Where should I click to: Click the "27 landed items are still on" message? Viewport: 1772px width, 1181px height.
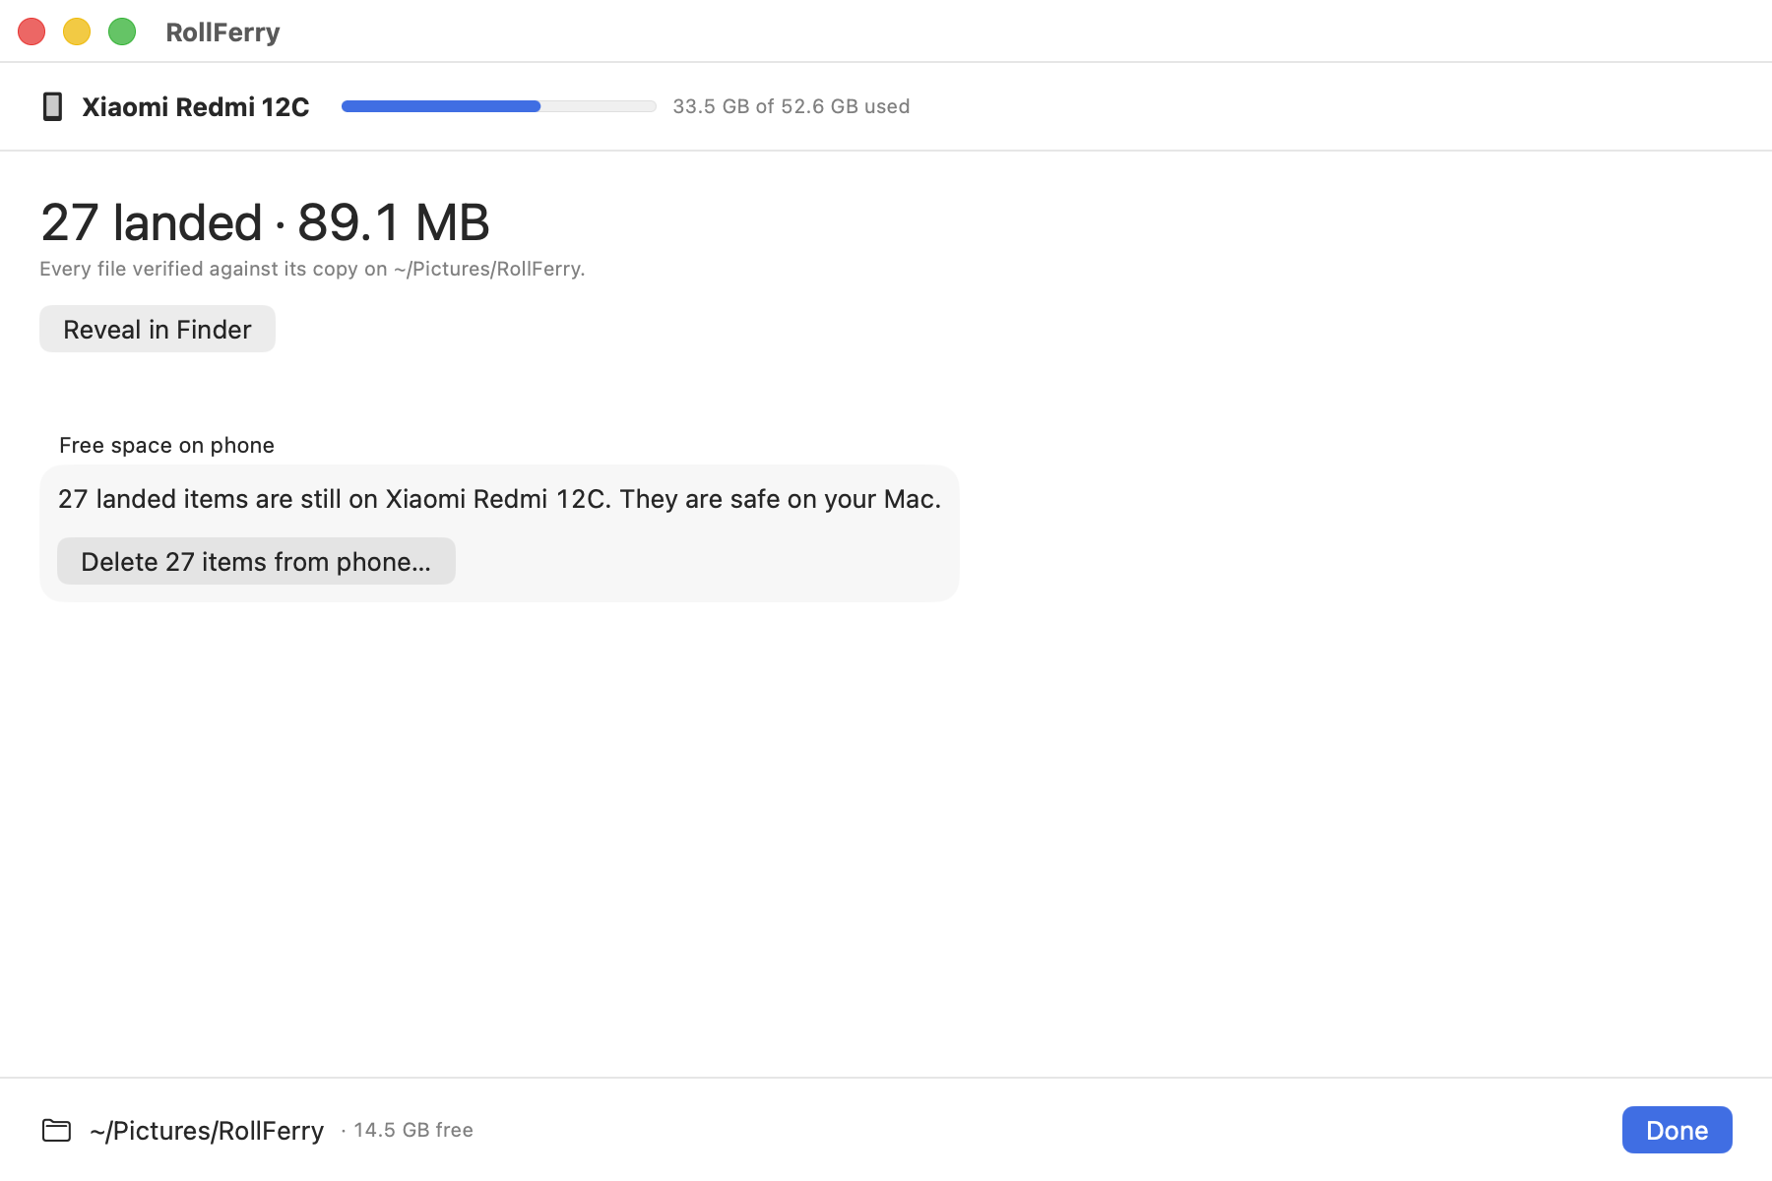tap(499, 499)
